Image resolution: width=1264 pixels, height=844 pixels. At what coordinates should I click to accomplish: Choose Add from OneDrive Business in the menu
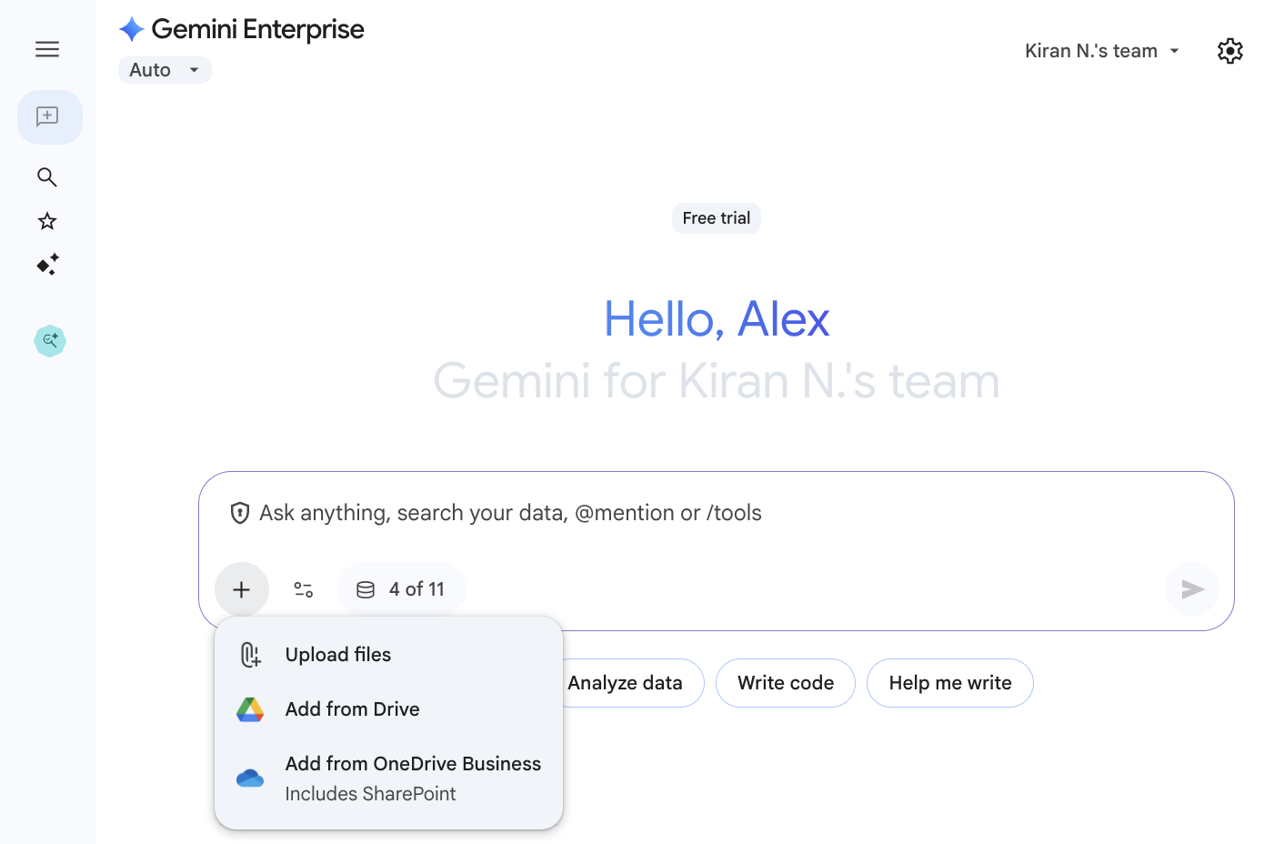[413, 764]
